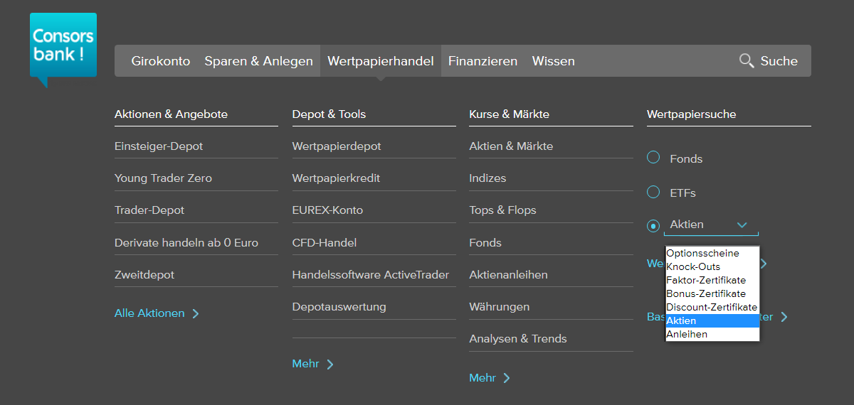Open Handelssoftware ActiveTrader link
This screenshot has width=854, height=405.
pyautogui.click(x=371, y=274)
